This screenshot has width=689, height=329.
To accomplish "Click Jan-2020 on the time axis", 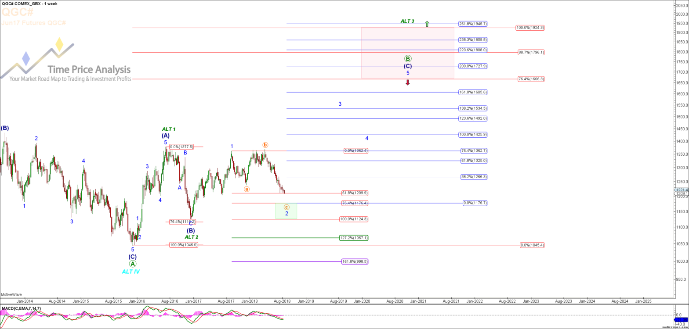I will tap(362, 301).
